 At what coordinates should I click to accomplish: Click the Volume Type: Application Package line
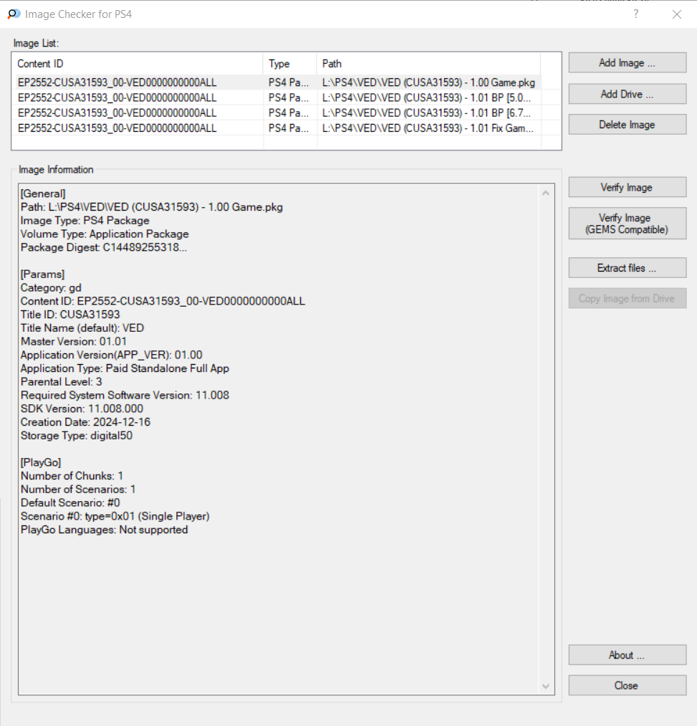105,234
